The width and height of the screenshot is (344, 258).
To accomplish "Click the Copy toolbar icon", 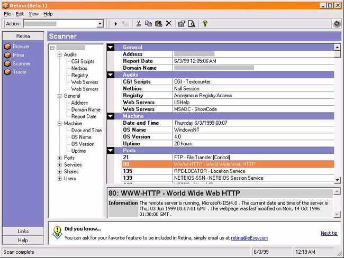I will 148,23.
